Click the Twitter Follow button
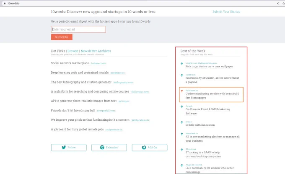This screenshot has height=174, width=285. pyautogui.click(x=69, y=148)
